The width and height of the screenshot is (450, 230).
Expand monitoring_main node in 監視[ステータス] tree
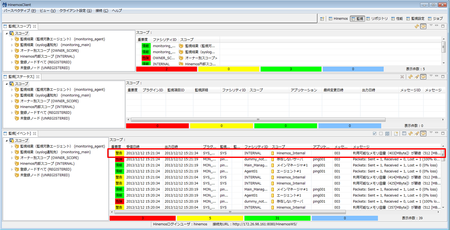tap(12, 95)
